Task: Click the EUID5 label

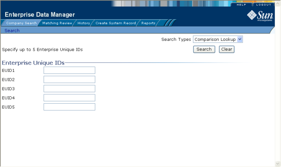Action: [8, 107]
